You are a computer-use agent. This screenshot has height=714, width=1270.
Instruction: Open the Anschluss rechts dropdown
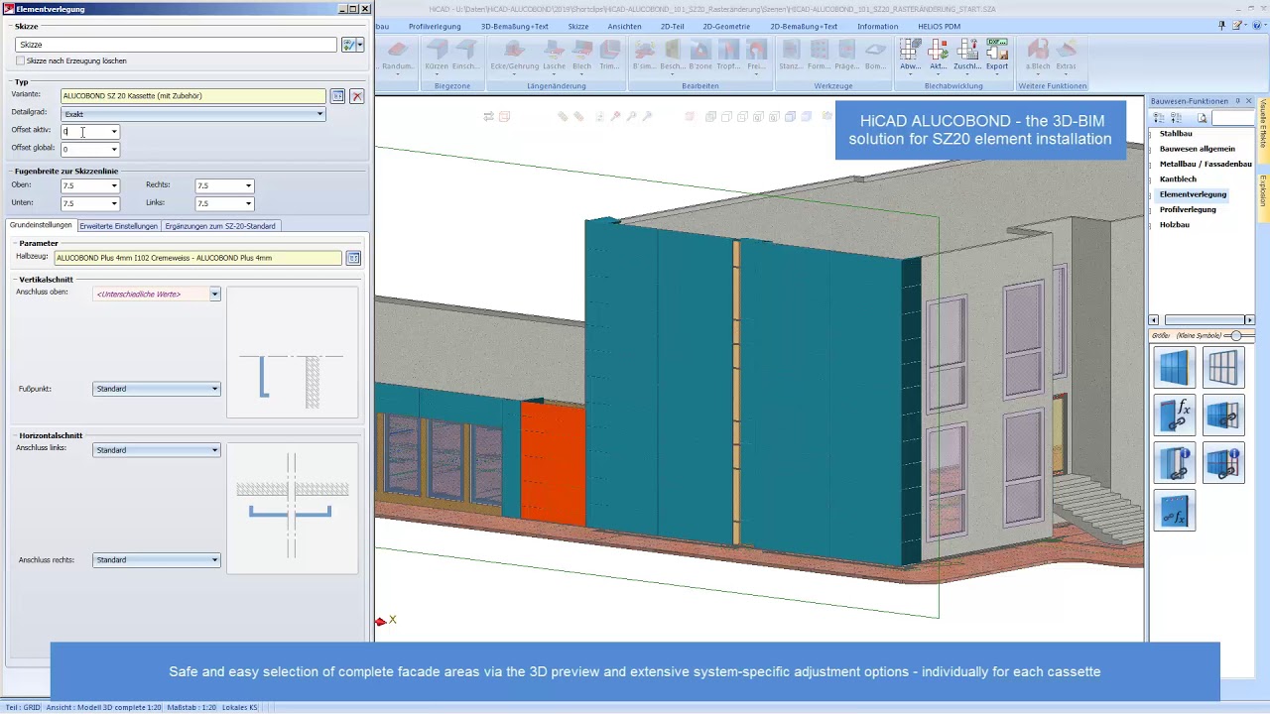tap(157, 560)
